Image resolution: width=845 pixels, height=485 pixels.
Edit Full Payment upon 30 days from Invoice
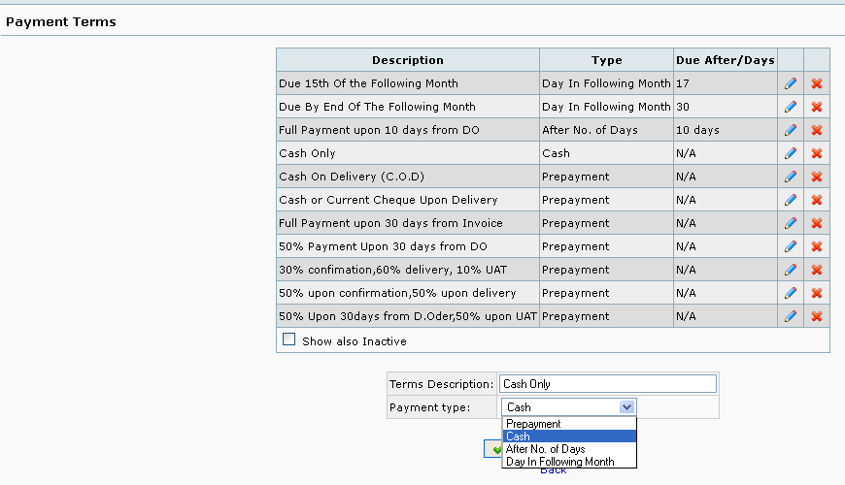(791, 223)
